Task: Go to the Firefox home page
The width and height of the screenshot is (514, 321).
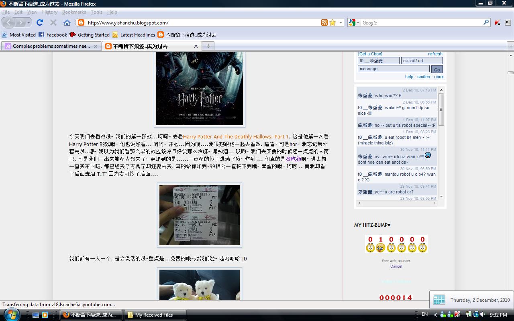Action: [x=67, y=22]
